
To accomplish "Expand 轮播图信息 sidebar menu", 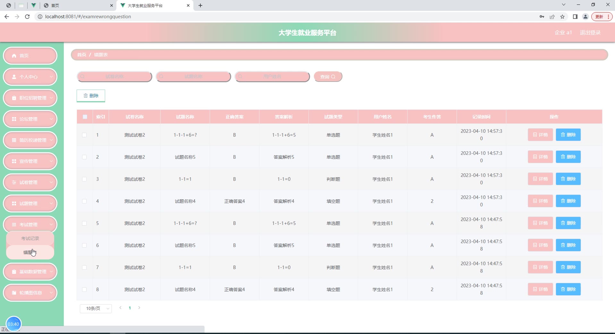I will [x=30, y=293].
